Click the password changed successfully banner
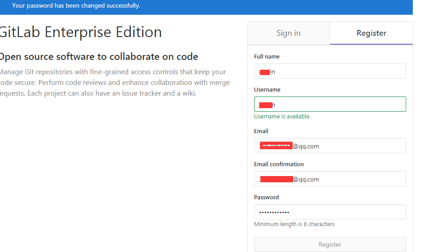 click(206, 7)
